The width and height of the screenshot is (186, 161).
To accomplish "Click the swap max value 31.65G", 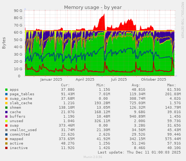I will 174,126.
